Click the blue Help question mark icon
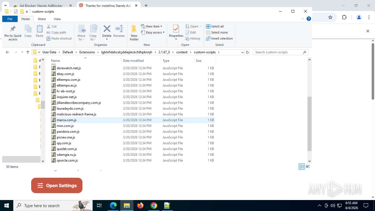 309,19
